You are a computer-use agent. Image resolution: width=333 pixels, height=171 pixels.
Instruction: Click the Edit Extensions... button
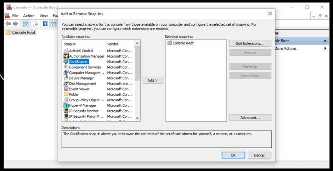250,43
